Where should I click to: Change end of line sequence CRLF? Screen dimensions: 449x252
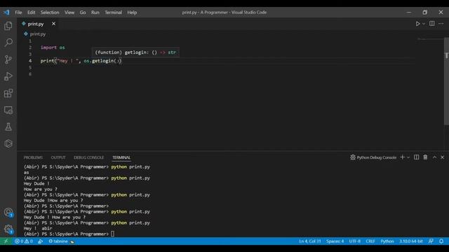(x=370, y=241)
